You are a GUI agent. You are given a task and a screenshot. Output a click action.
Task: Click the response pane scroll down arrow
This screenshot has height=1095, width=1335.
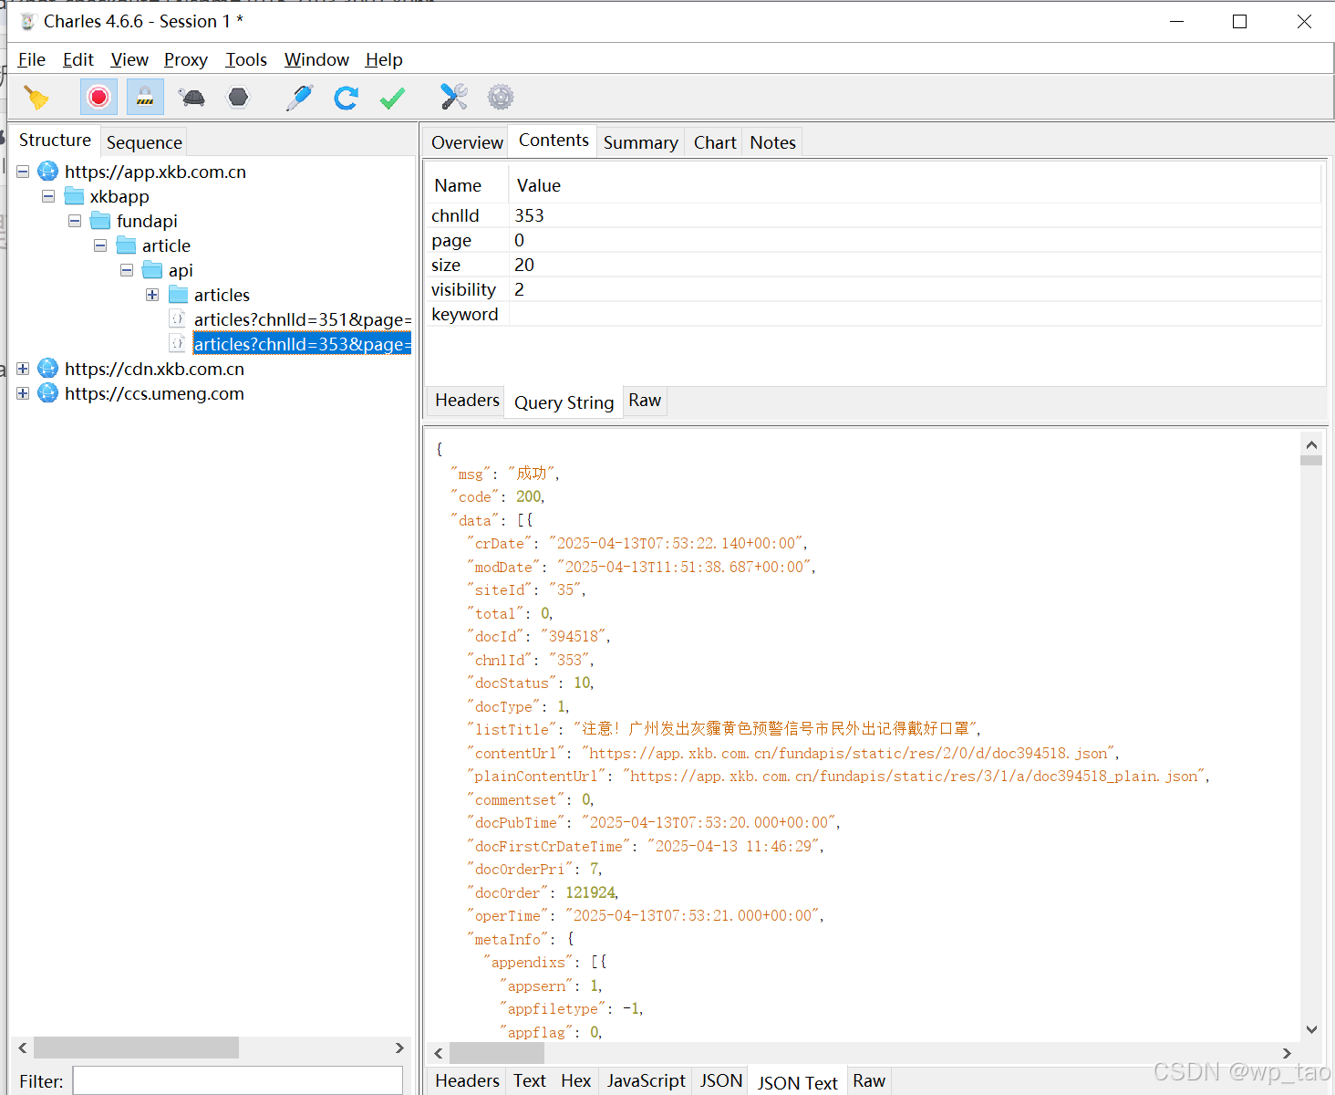coord(1311,1029)
